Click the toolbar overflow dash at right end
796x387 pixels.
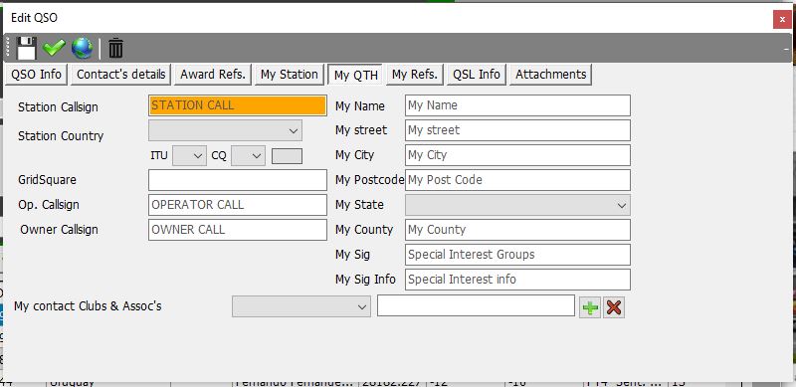(x=787, y=50)
